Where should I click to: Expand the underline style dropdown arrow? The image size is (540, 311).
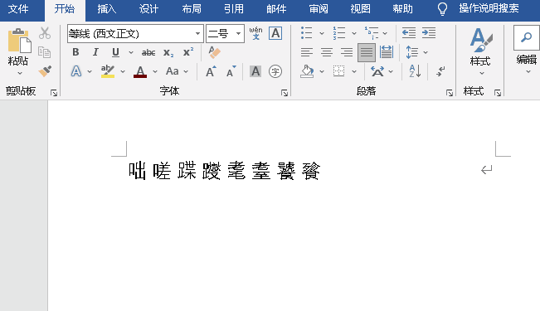[x=131, y=52]
